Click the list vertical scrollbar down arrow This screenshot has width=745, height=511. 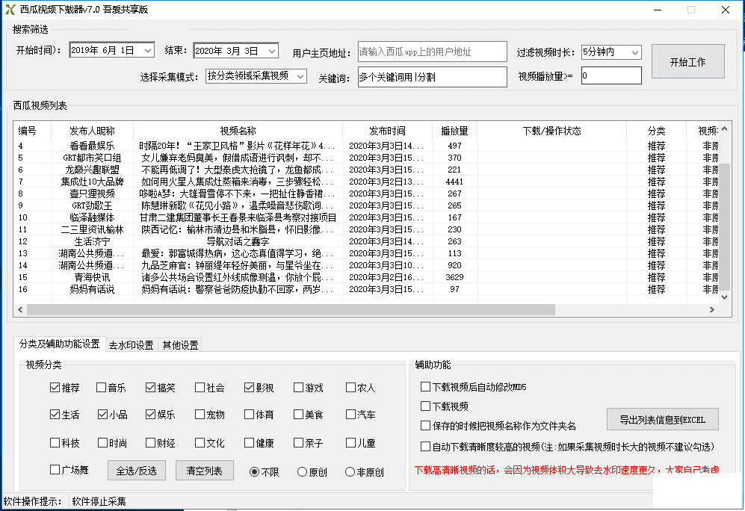[x=725, y=297]
